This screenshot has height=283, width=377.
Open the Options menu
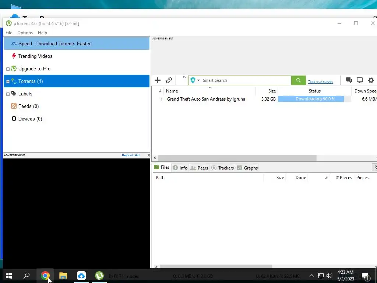25,33
